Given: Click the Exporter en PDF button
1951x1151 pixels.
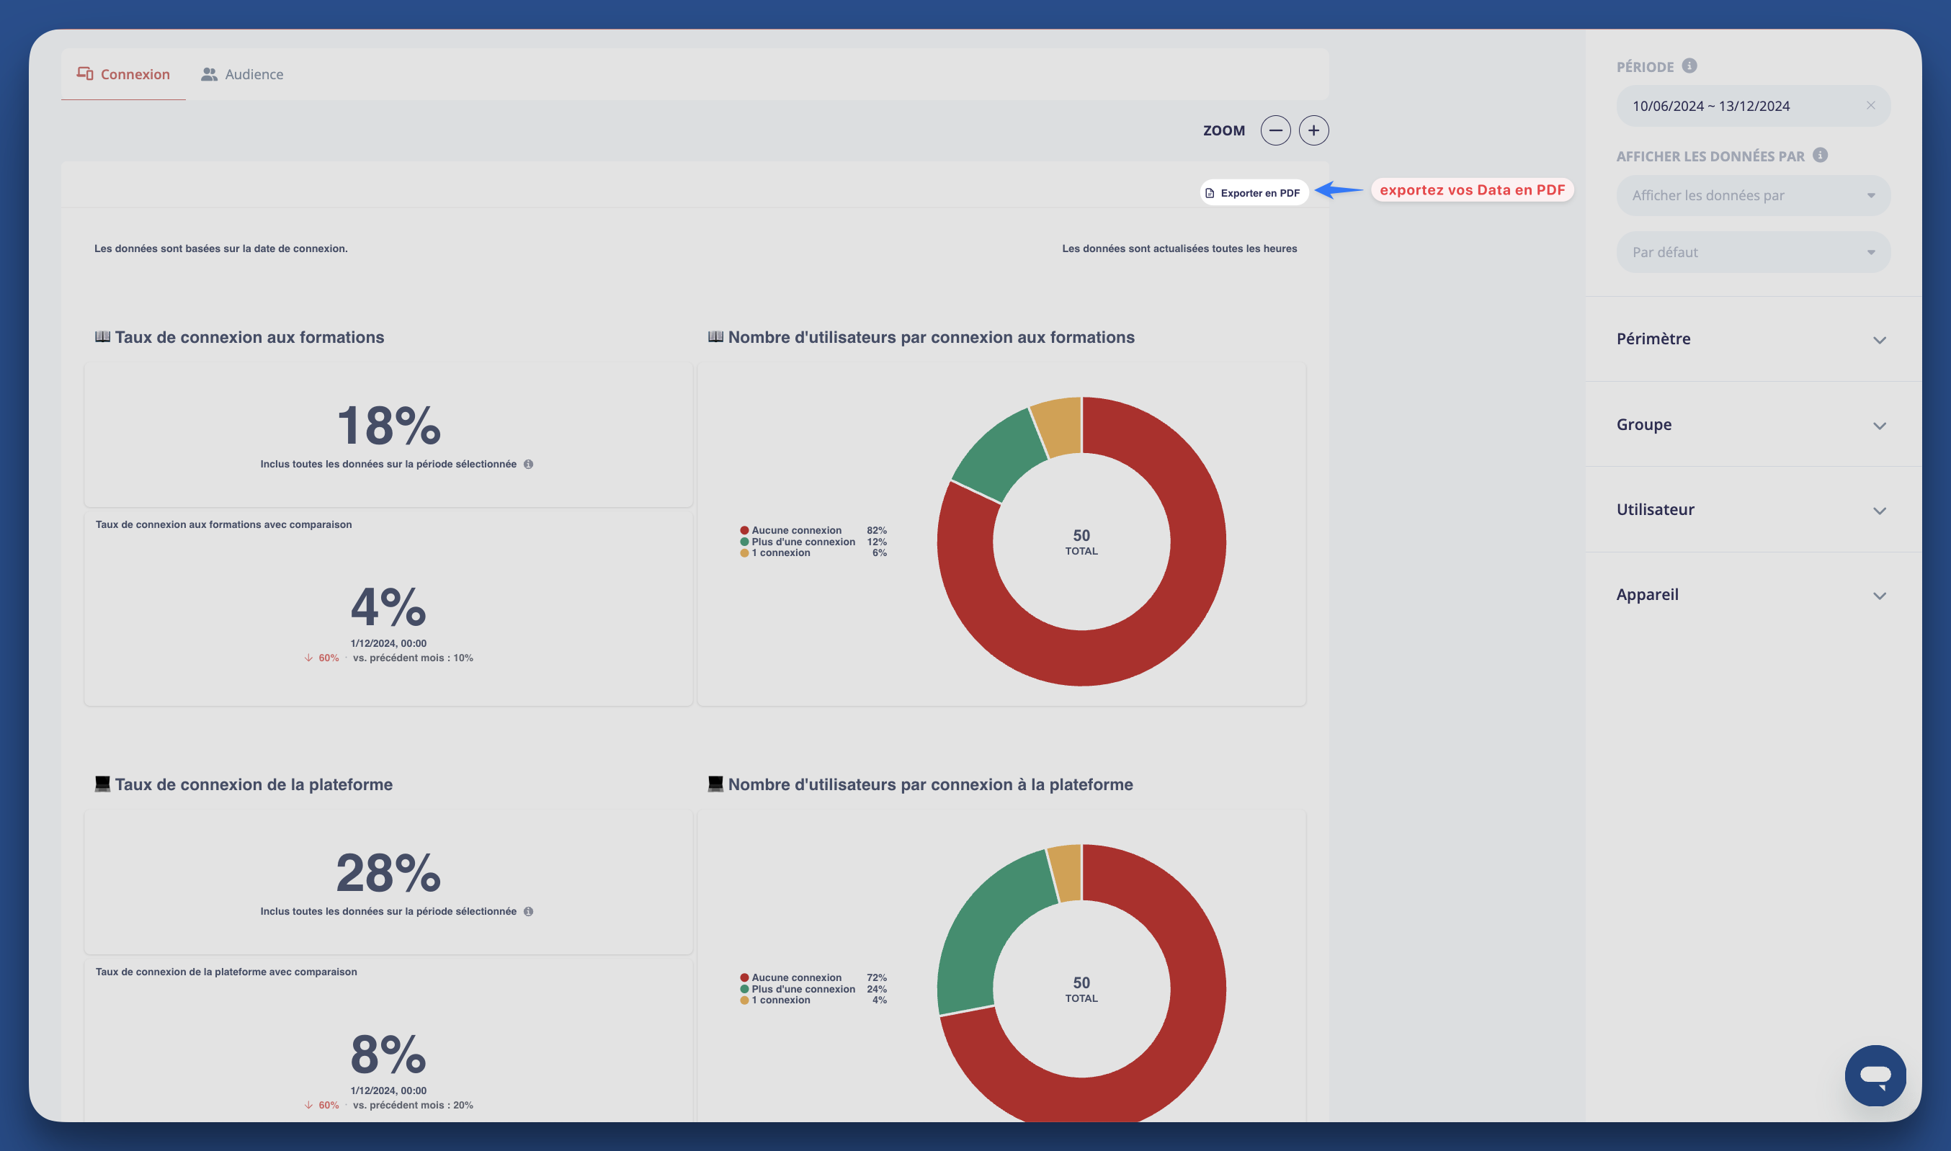Looking at the screenshot, I should (1253, 192).
